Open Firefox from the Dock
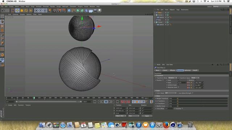 (x=166, y=125)
